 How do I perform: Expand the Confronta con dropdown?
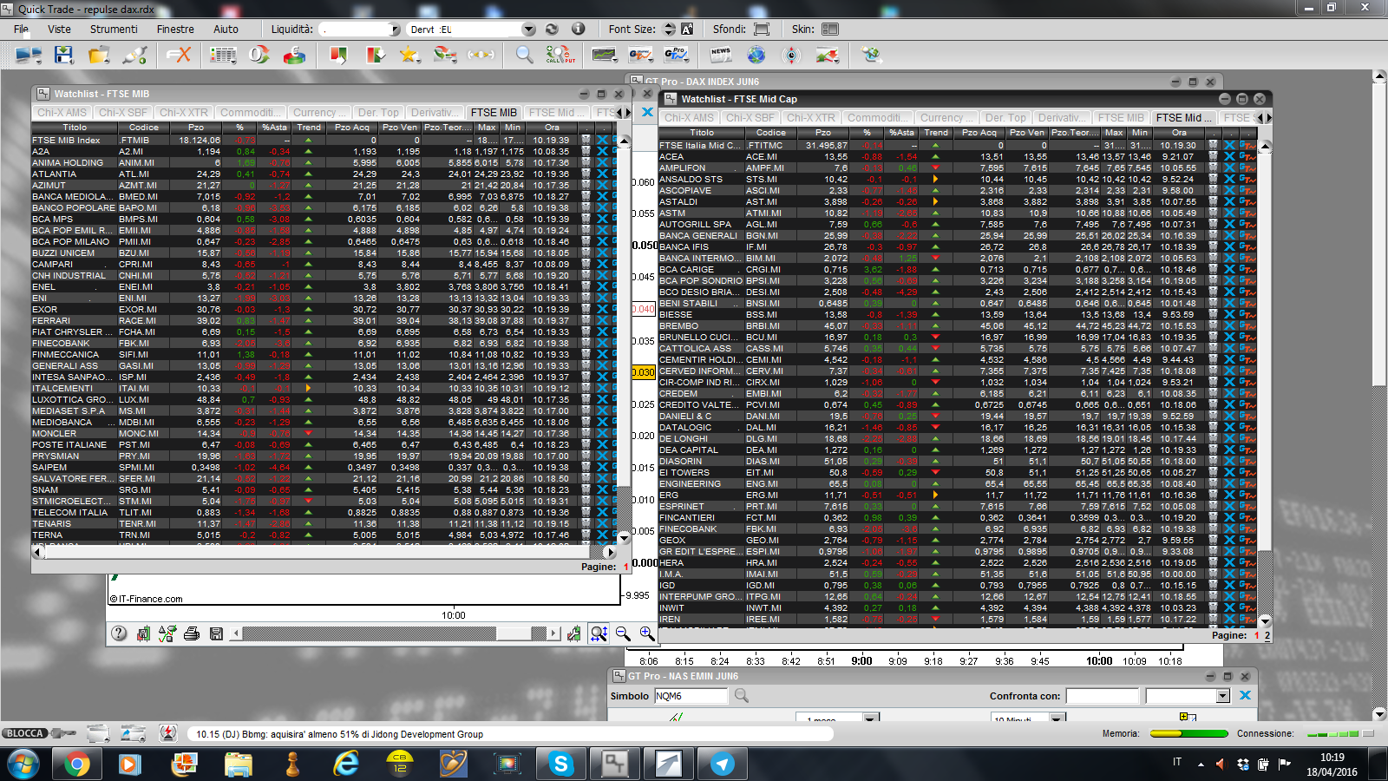tap(1223, 696)
